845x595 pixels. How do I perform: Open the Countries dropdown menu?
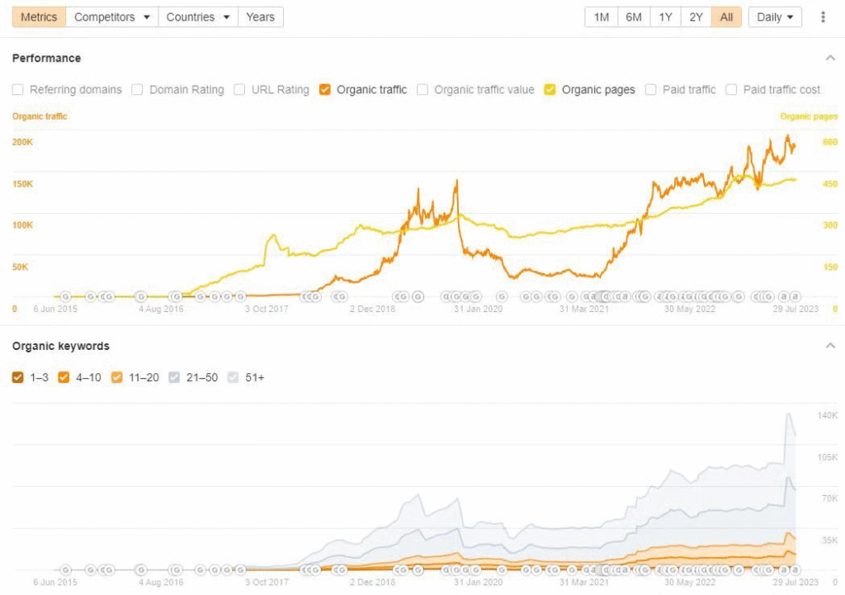198,17
